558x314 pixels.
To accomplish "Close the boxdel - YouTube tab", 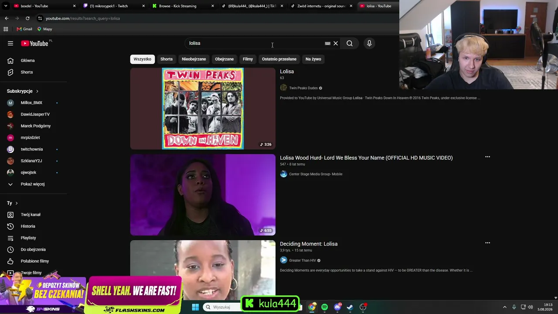I will (74, 6).
